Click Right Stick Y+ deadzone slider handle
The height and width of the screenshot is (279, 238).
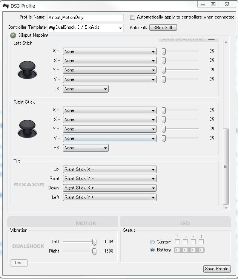(x=164, y=129)
